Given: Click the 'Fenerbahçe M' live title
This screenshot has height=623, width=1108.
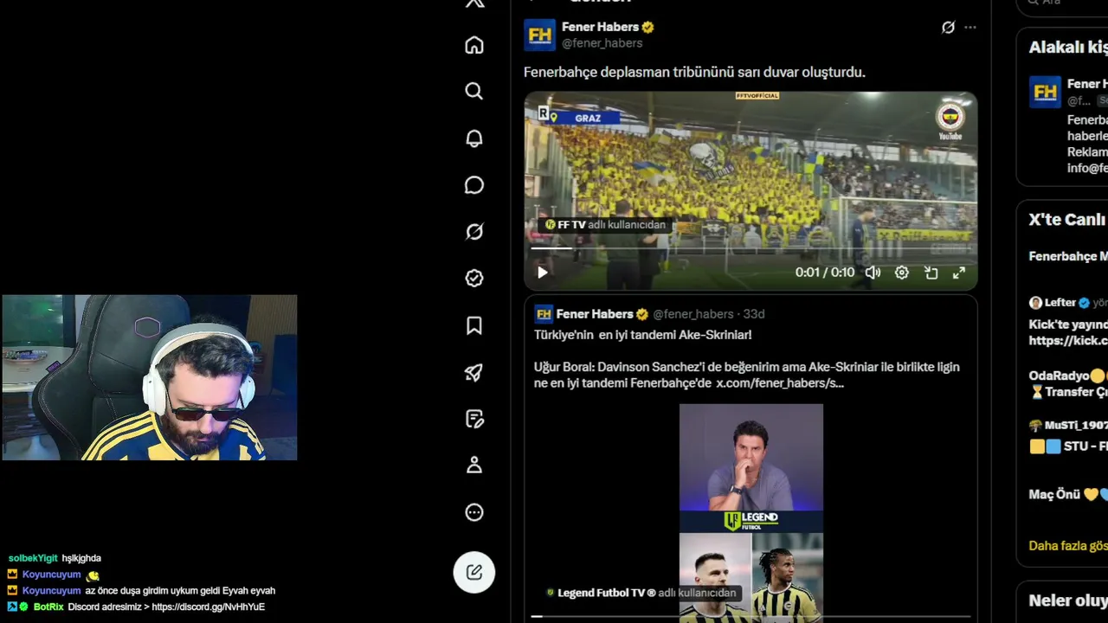Looking at the screenshot, I should click(x=1068, y=257).
